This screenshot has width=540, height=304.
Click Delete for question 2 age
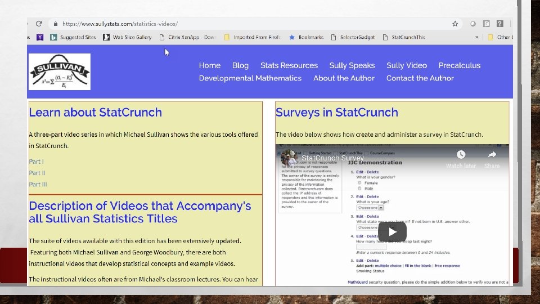pos(372,197)
